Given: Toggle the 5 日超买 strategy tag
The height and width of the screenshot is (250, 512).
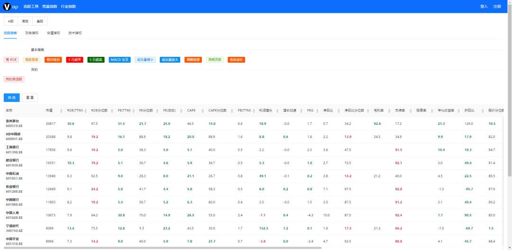Looking at the screenshot, I should (x=75, y=60).
